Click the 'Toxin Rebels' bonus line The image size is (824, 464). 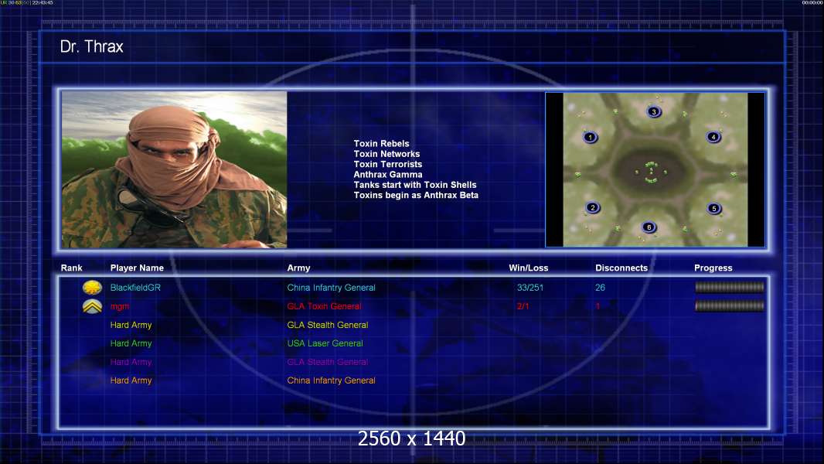[381, 144]
